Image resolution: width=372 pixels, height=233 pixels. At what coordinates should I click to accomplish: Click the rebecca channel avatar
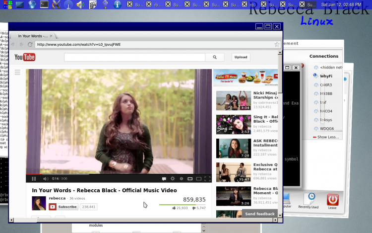(39, 203)
